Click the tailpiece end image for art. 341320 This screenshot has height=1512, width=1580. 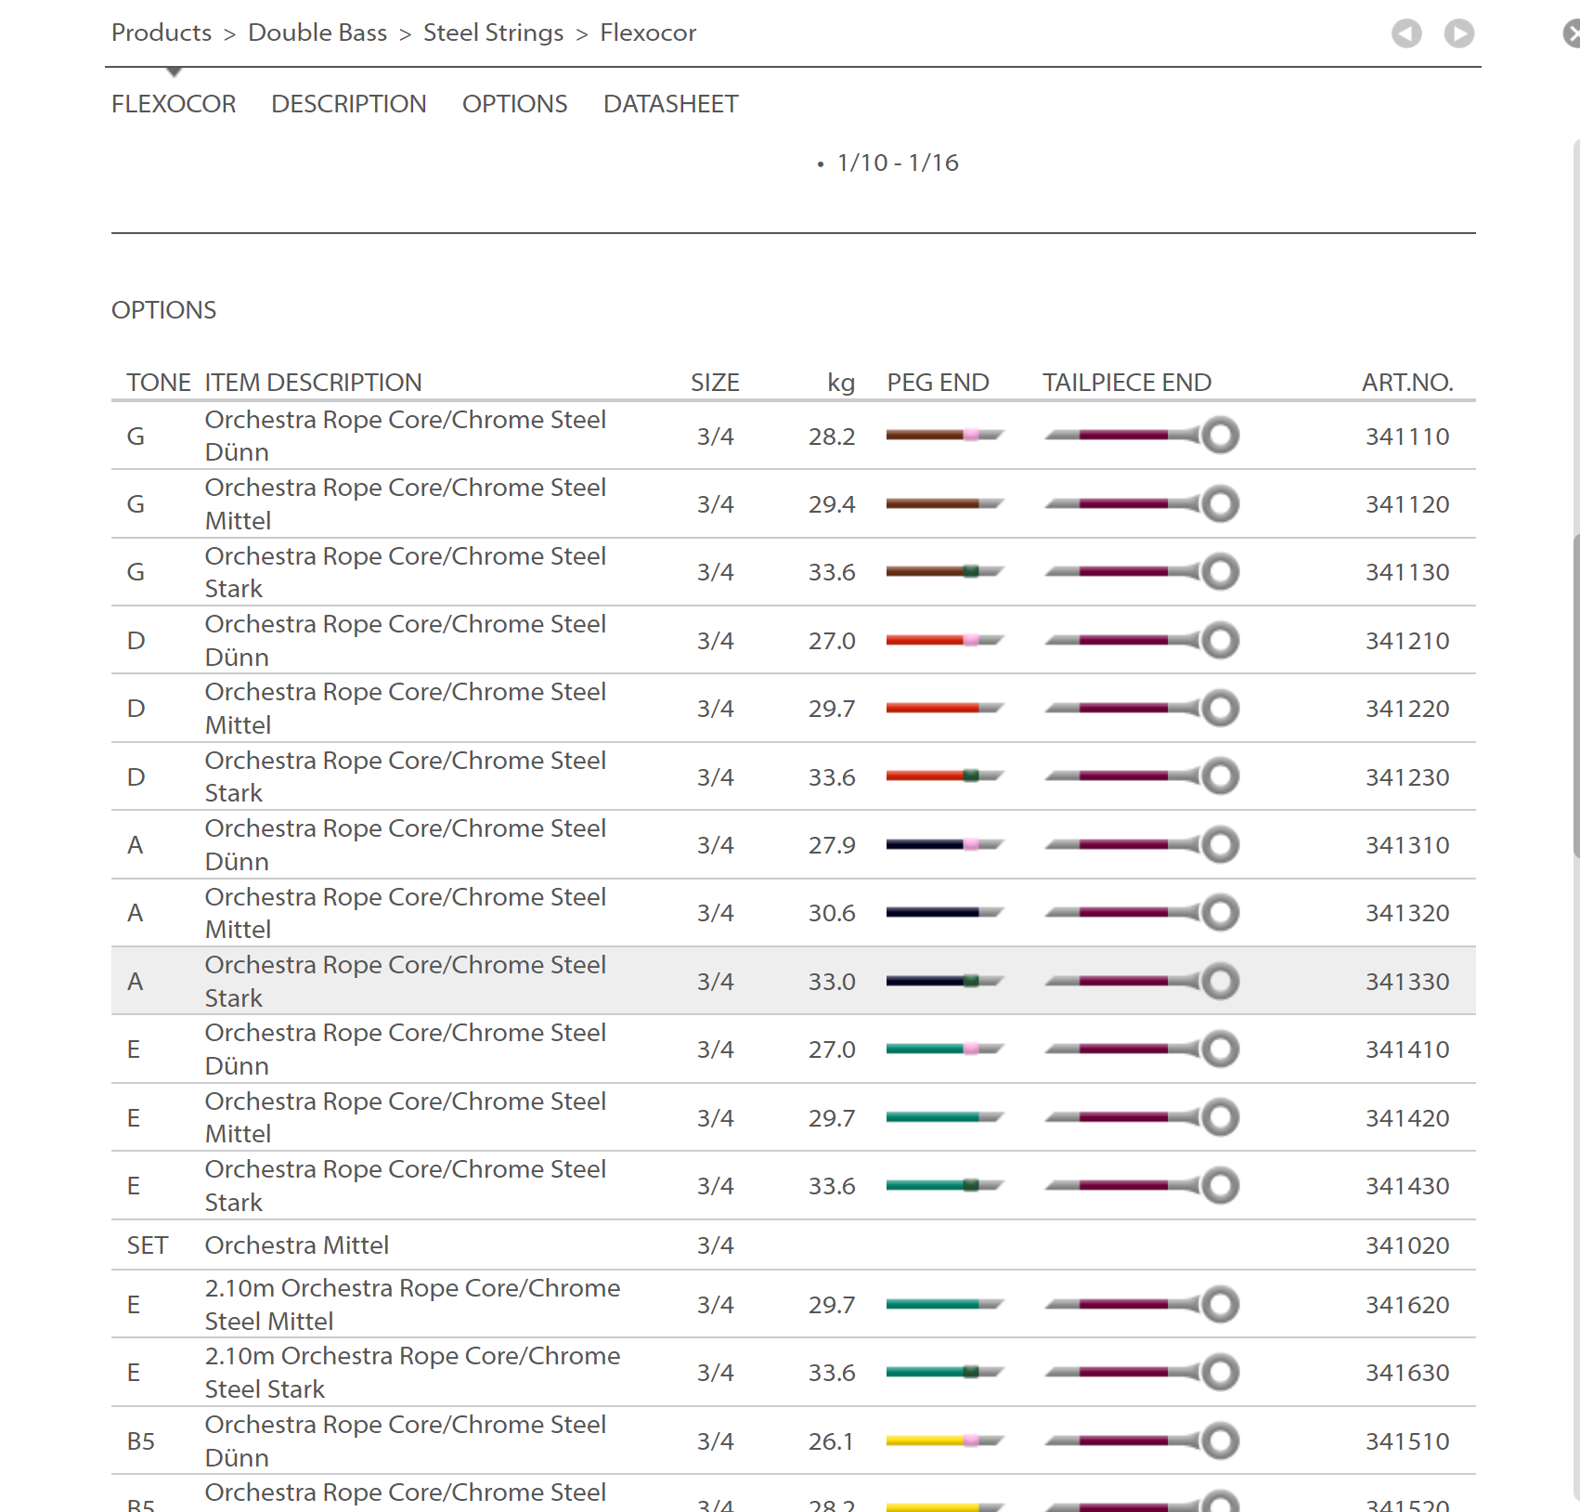pos(1142,912)
